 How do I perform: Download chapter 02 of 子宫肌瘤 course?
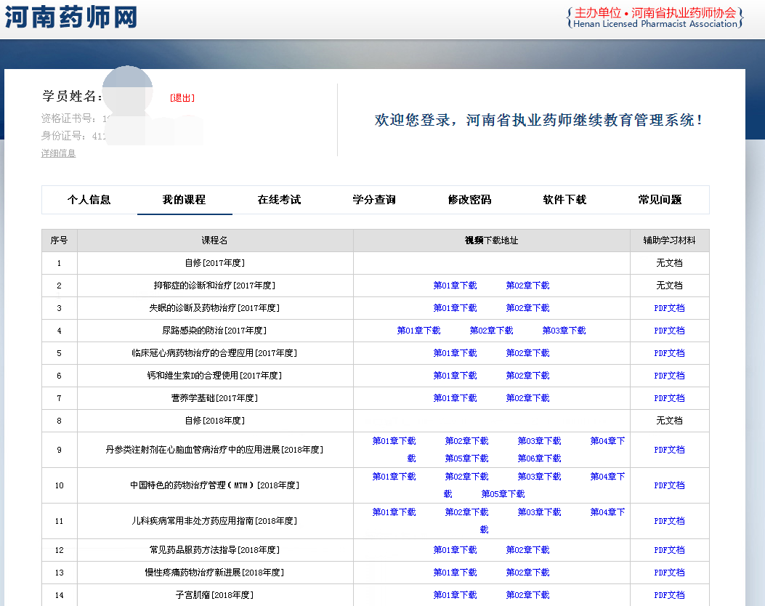tap(527, 595)
